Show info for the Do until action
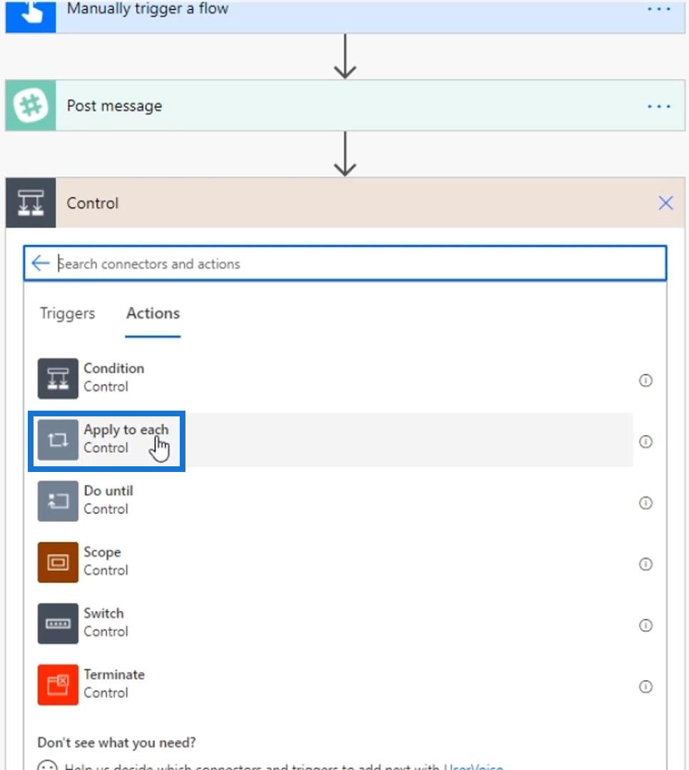The image size is (689, 770). (645, 503)
